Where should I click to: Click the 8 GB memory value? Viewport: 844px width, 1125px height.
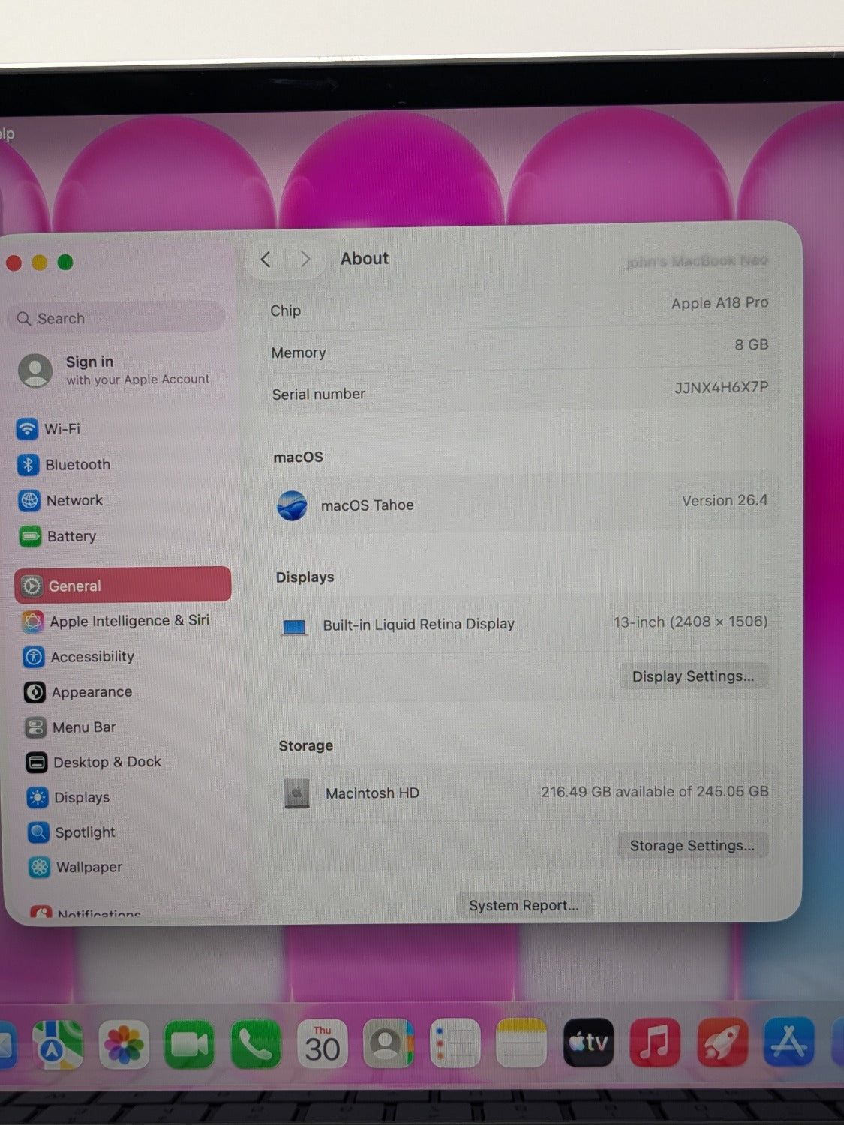[x=751, y=344]
